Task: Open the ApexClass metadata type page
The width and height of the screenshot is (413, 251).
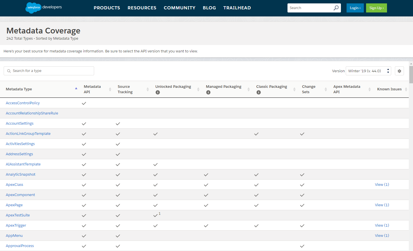Action: 14,184
